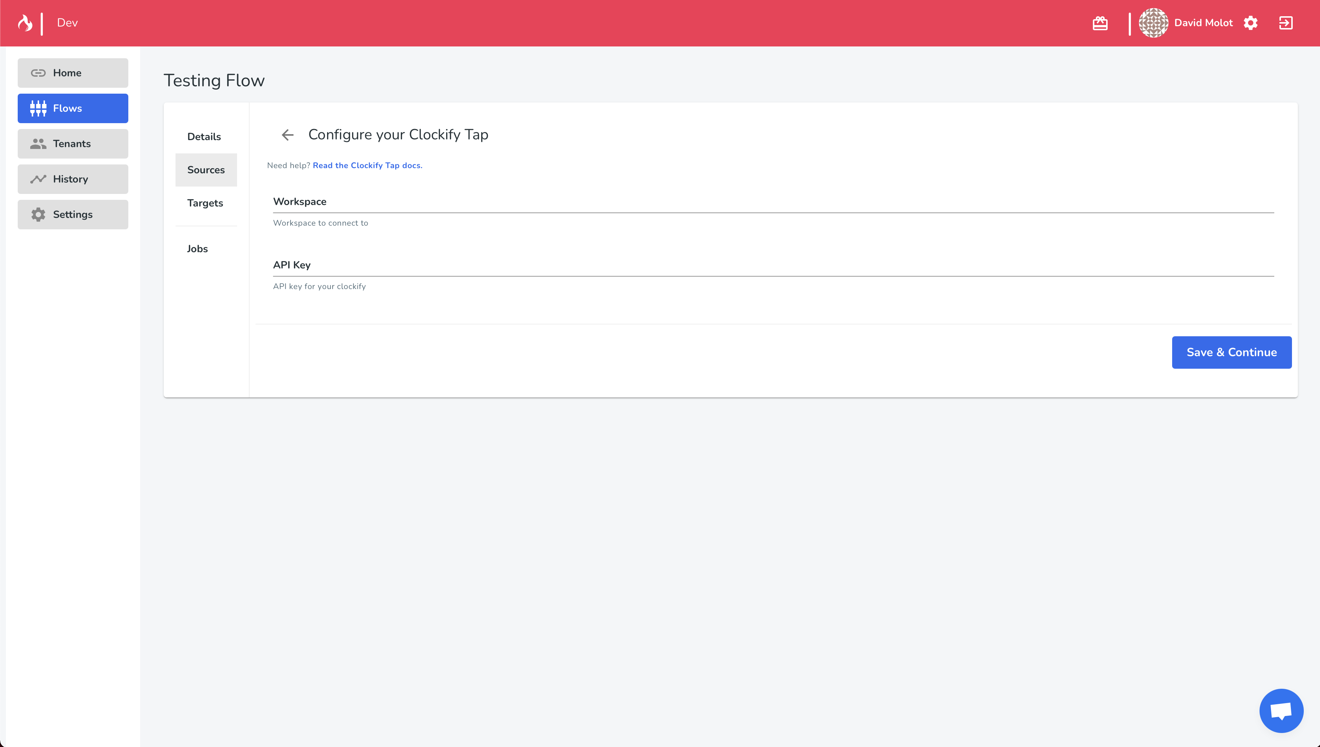
Task: Open the chat support bubble
Action: pyautogui.click(x=1281, y=710)
